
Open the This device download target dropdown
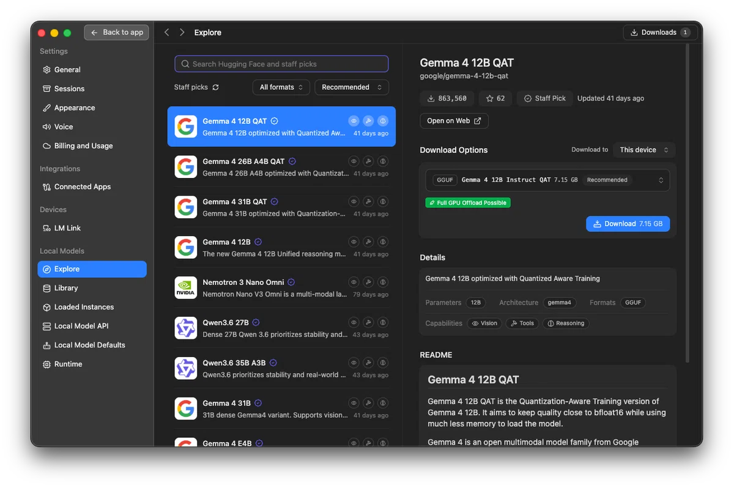pyautogui.click(x=644, y=150)
